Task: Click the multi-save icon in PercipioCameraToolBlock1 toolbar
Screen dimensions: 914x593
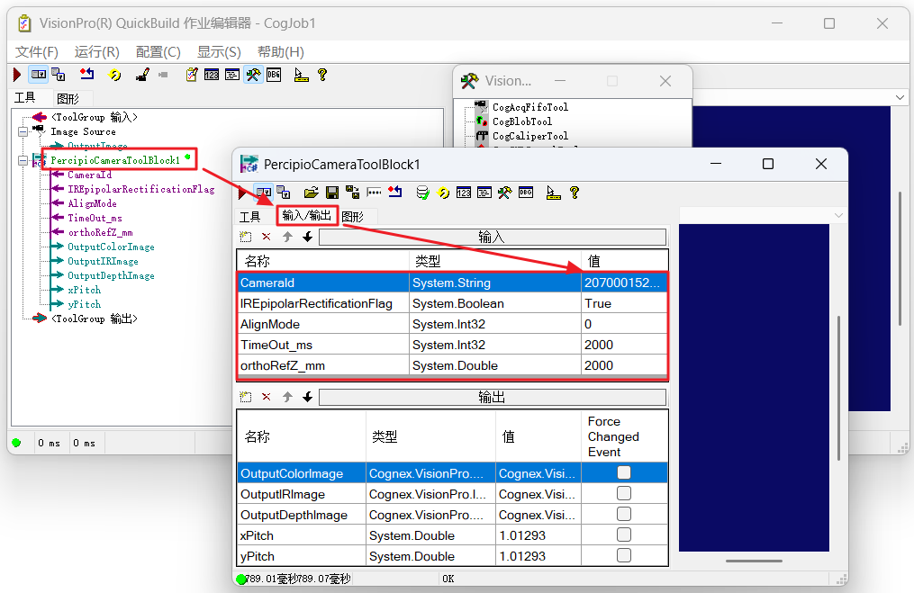Action: (353, 193)
